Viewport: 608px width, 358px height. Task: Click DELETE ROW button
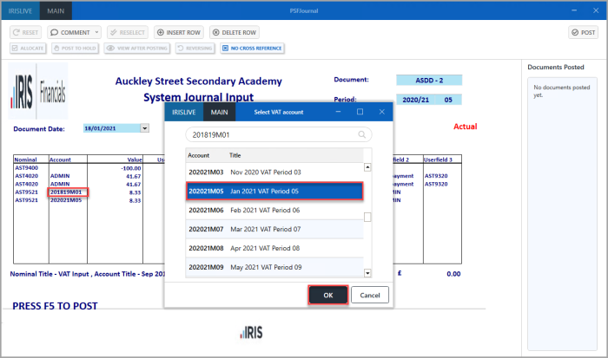(x=235, y=33)
